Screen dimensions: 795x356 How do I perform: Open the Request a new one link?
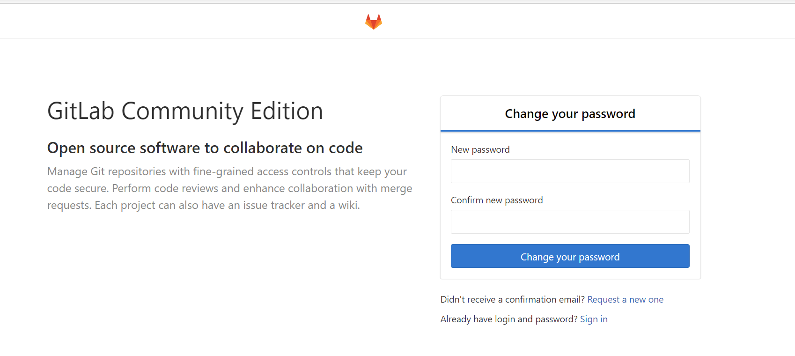(x=625, y=299)
